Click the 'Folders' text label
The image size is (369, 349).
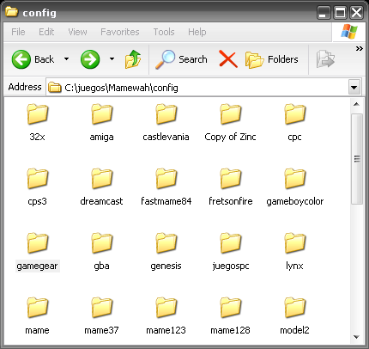pos(283,59)
